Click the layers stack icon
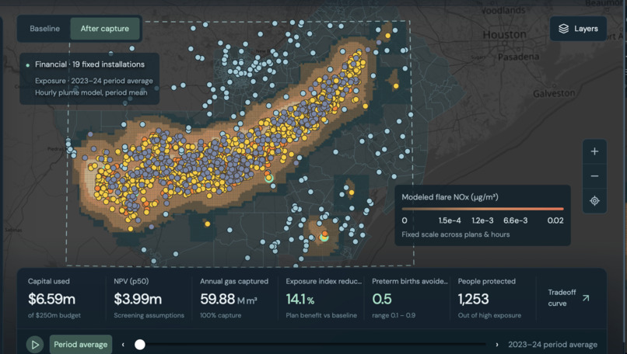 (563, 29)
